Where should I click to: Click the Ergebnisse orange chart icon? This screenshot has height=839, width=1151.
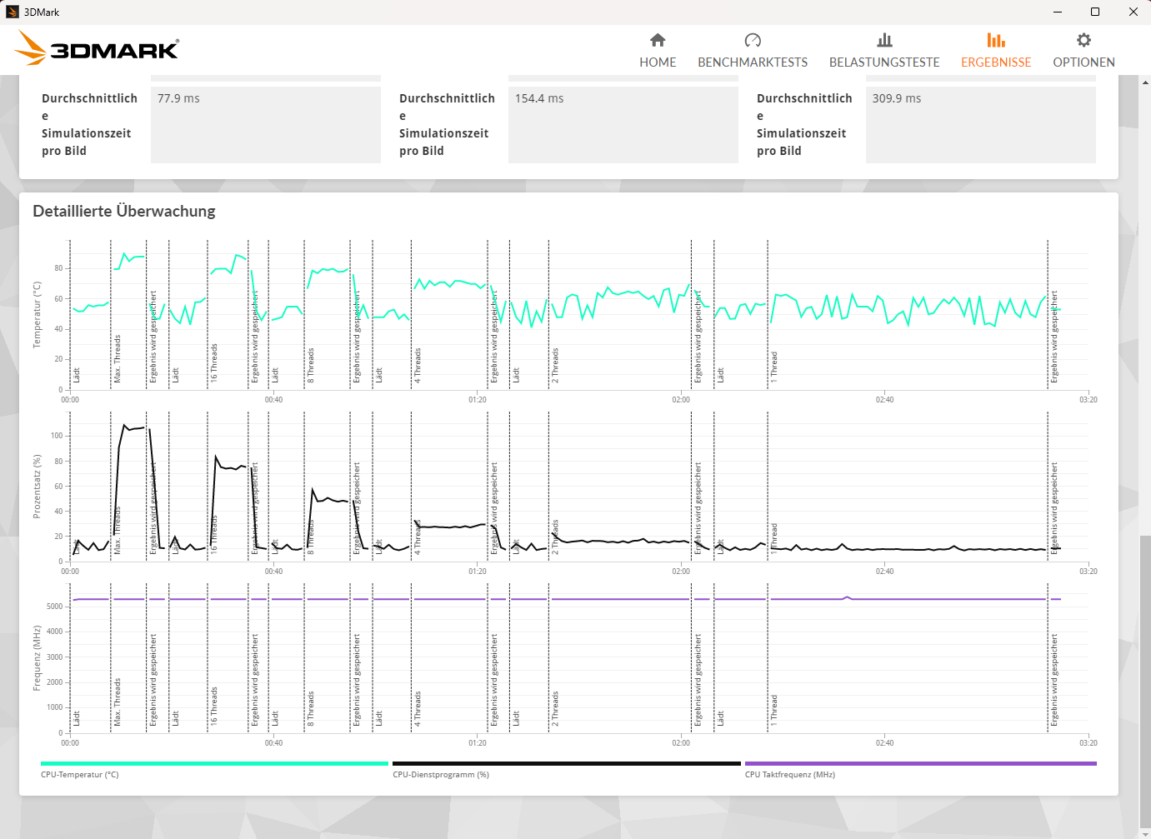996,40
